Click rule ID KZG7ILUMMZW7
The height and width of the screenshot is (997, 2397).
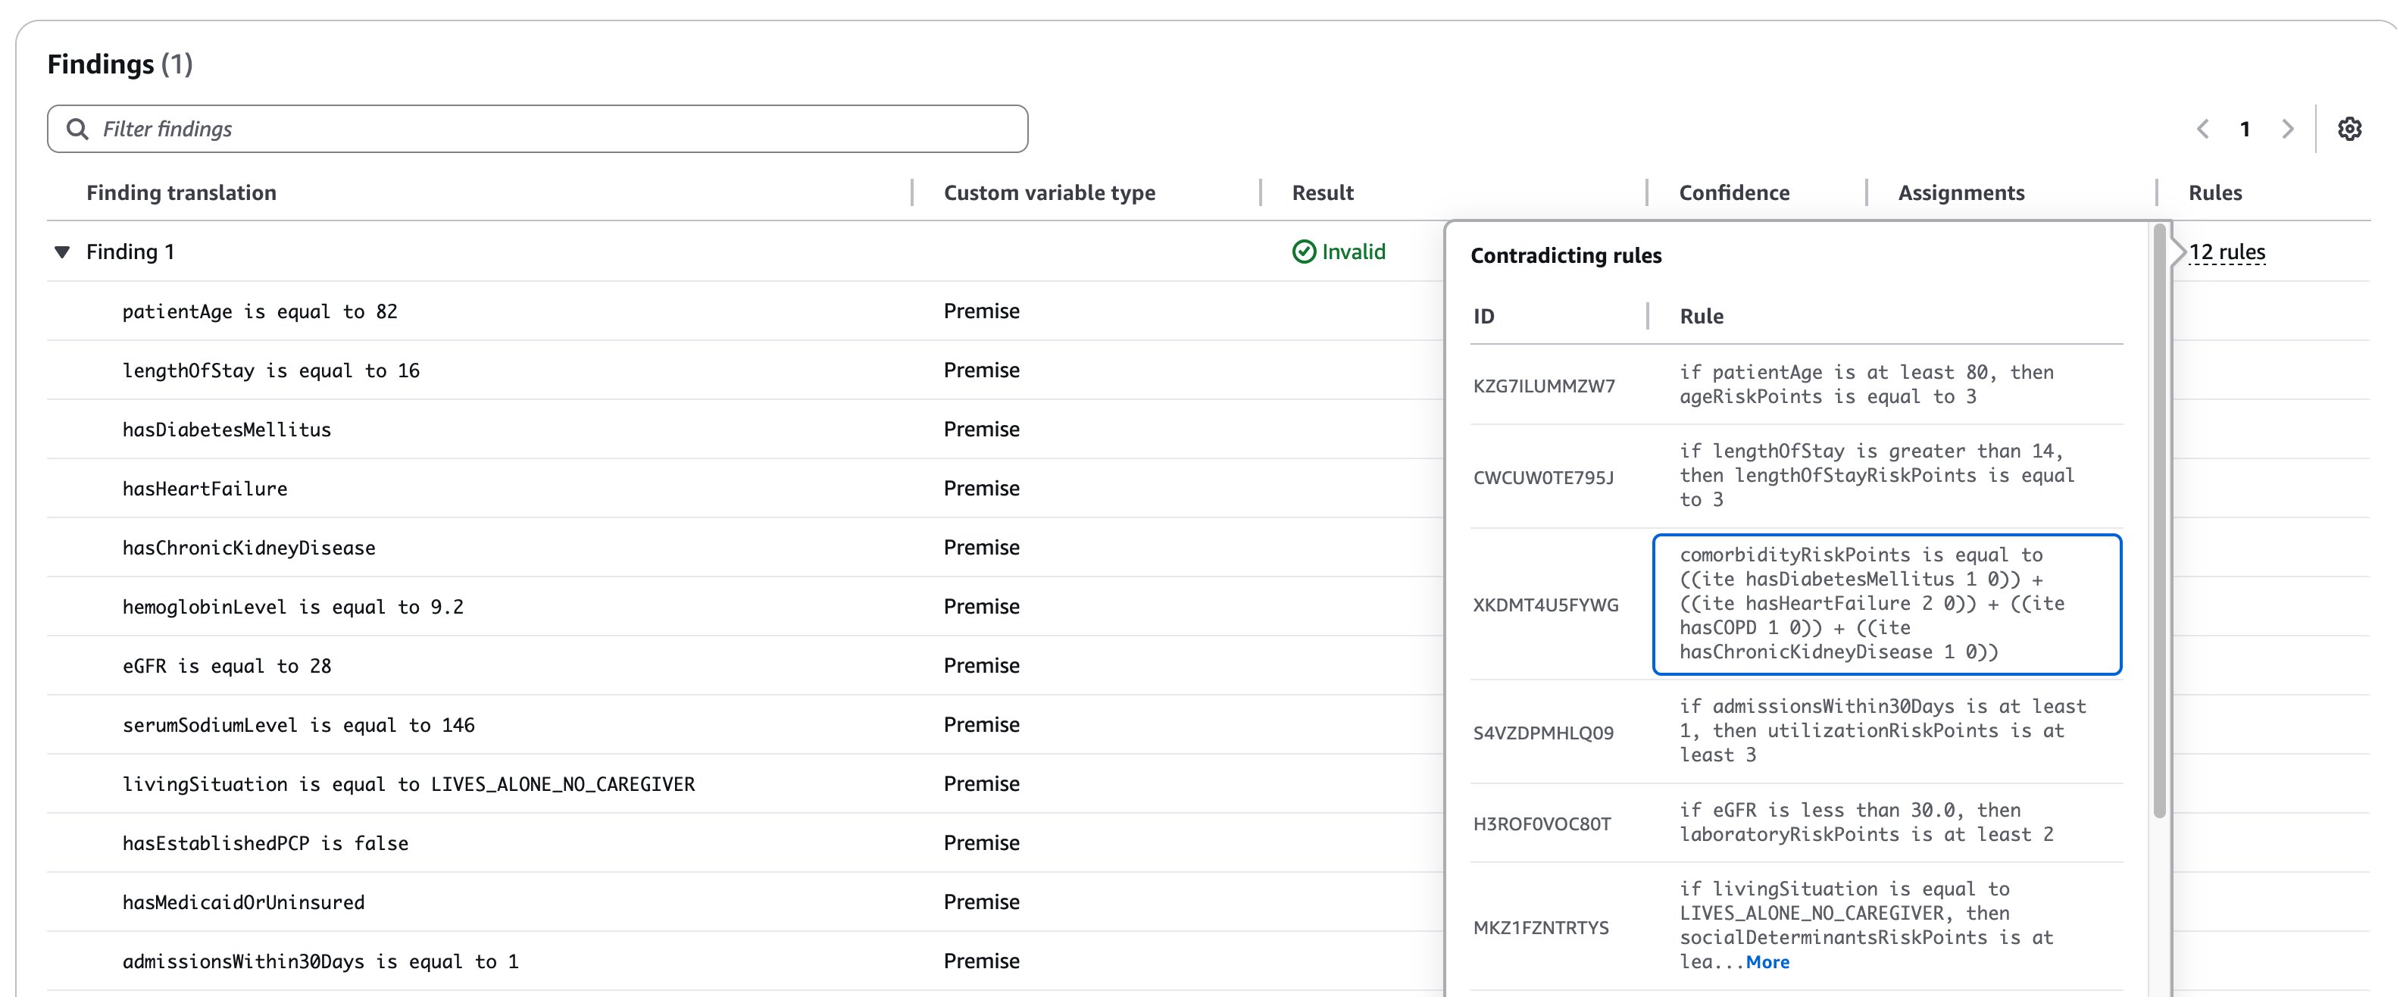click(1544, 386)
